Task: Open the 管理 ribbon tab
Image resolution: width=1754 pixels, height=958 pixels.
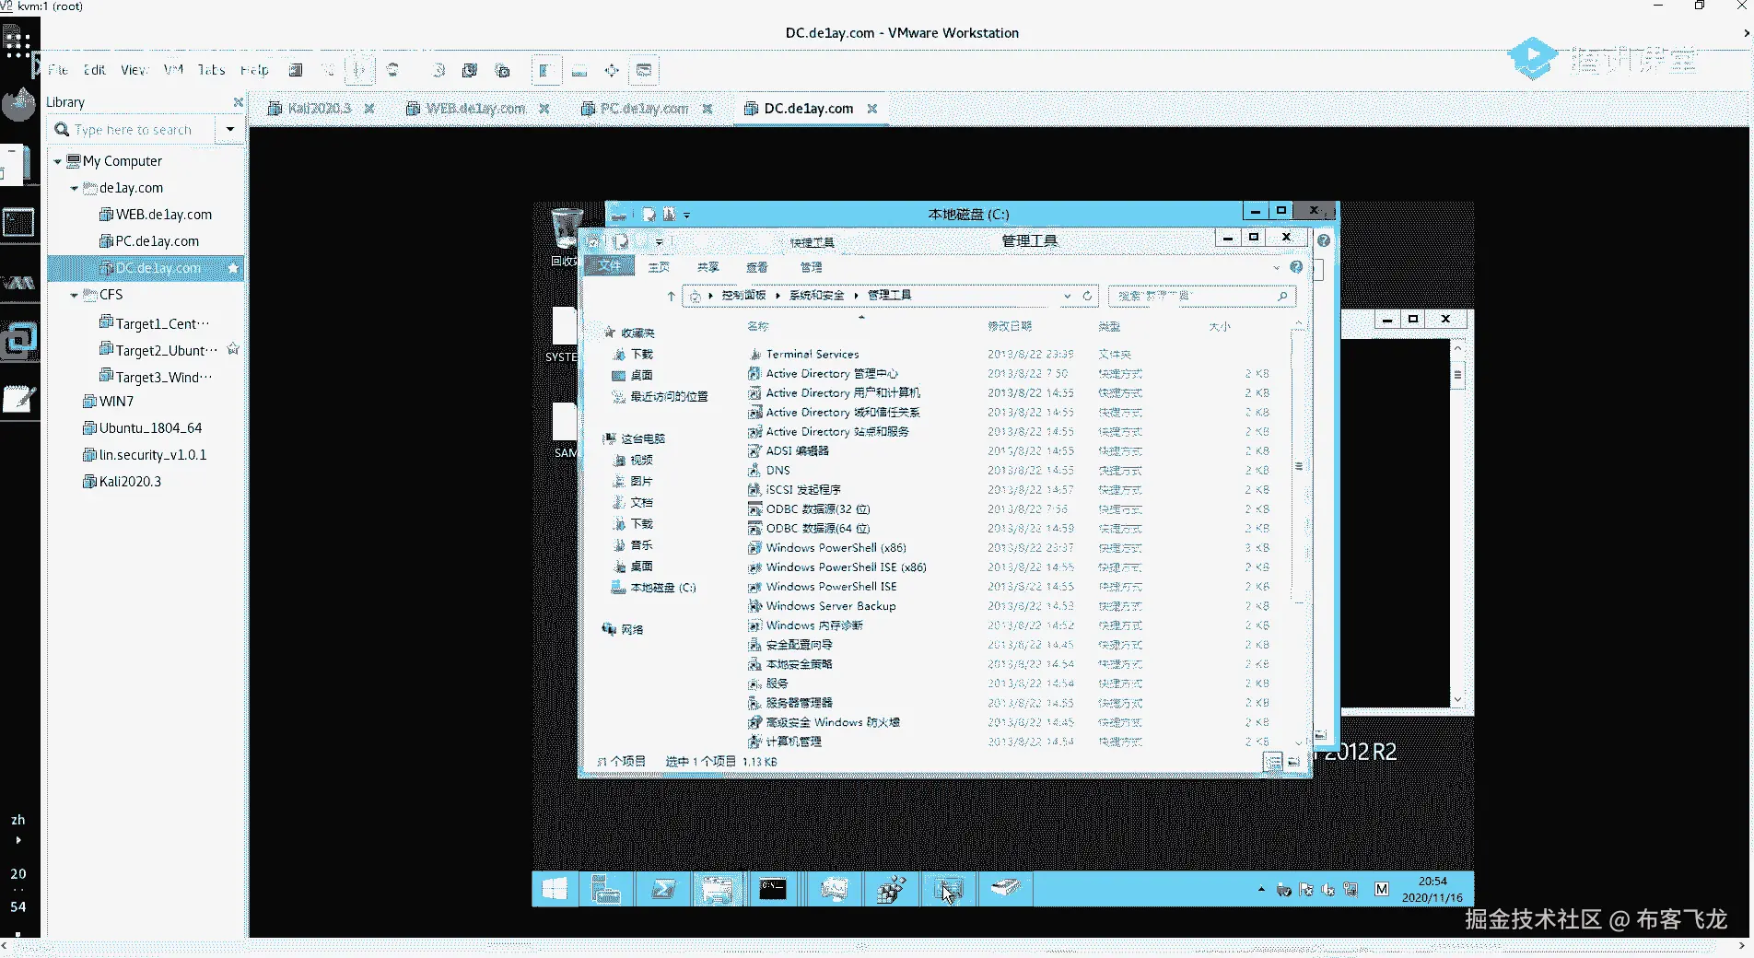Action: 811,267
